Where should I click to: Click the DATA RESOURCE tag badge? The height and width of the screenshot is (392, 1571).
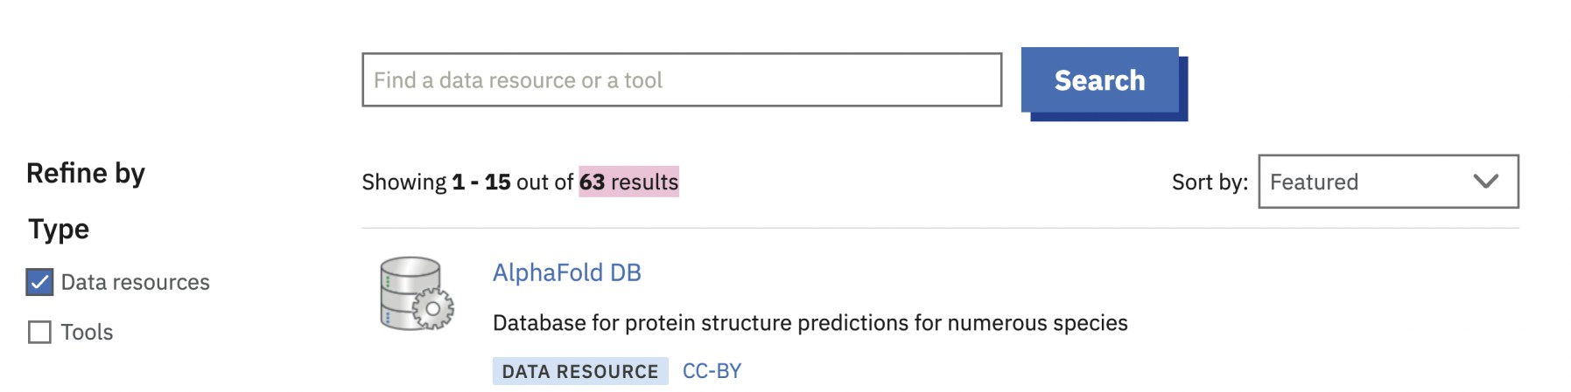(579, 371)
